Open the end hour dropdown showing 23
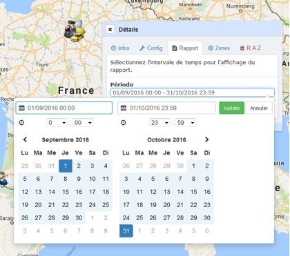Screen dimensions: 290x256 tap(159, 123)
